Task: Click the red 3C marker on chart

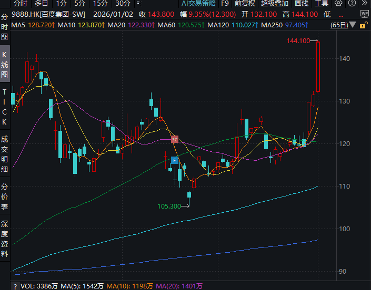Action: (x=175, y=139)
